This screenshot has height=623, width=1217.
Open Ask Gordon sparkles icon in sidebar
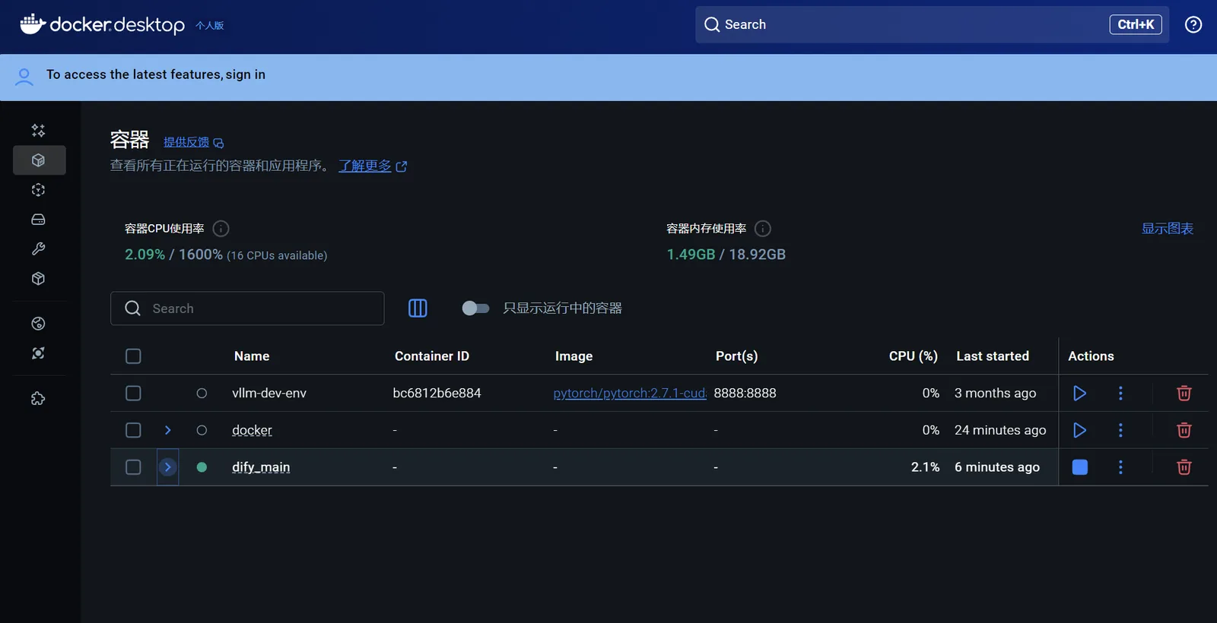[x=38, y=131]
